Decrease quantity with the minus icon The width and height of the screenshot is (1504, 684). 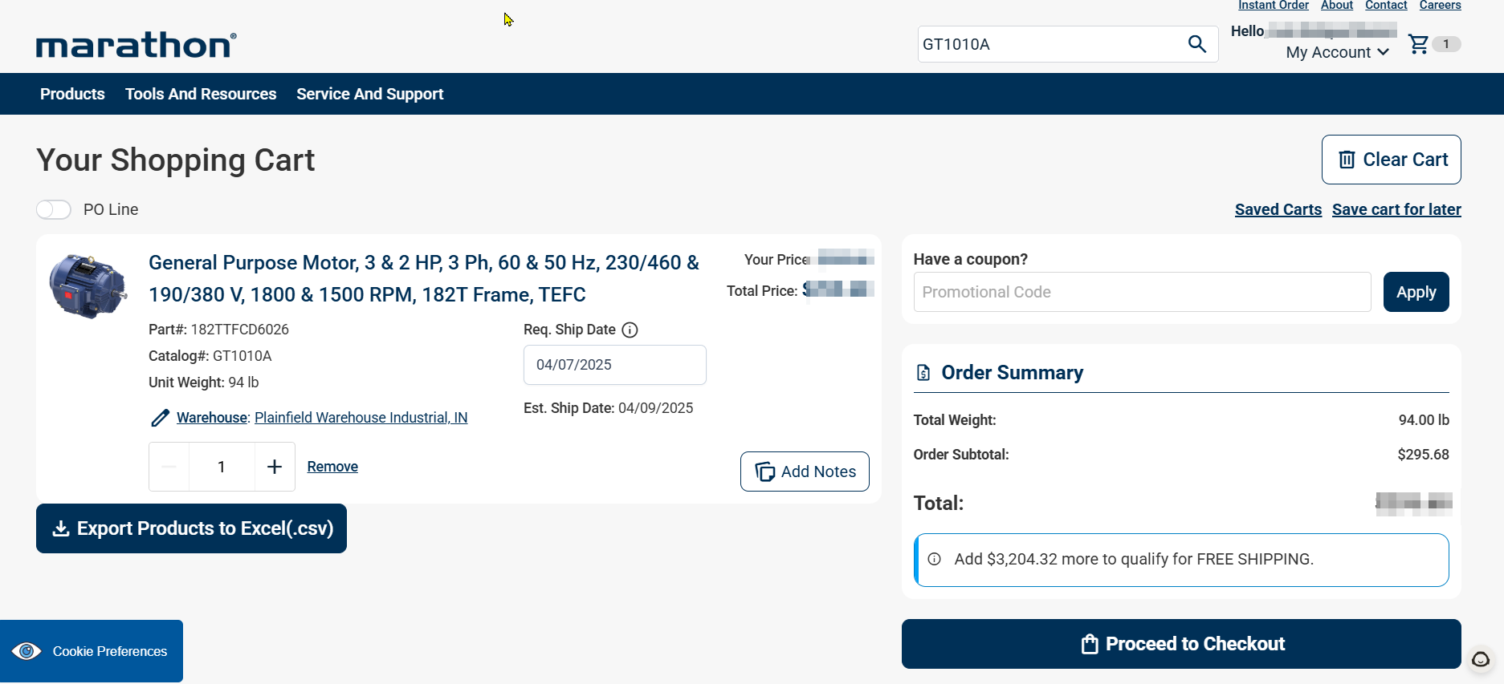click(169, 467)
